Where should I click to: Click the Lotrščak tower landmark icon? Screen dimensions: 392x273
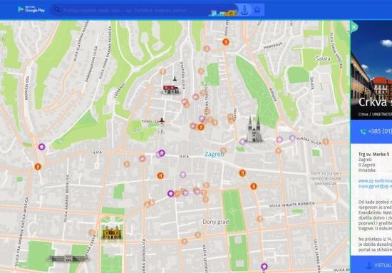(162, 125)
